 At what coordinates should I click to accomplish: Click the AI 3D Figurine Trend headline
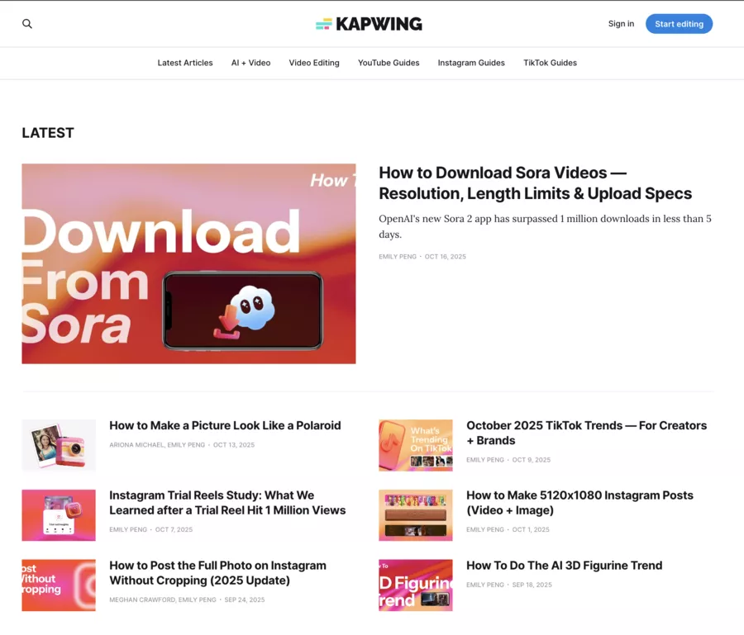(564, 566)
